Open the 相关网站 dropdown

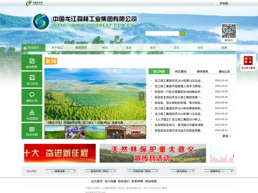[x=183, y=171]
